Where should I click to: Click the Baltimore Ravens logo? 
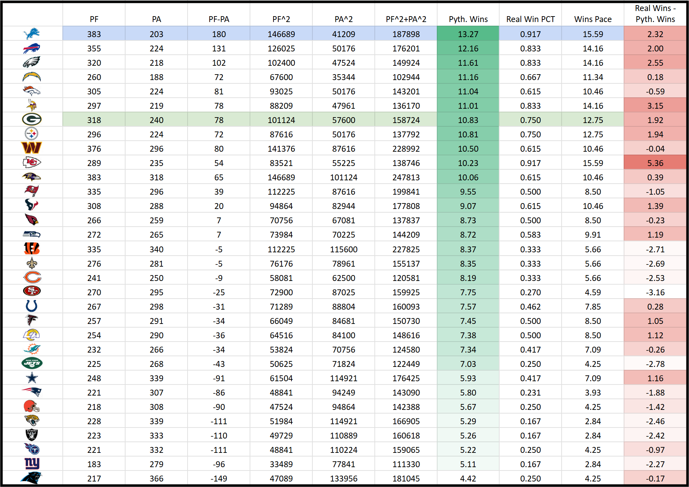pyautogui.click(x=32, y=177)
